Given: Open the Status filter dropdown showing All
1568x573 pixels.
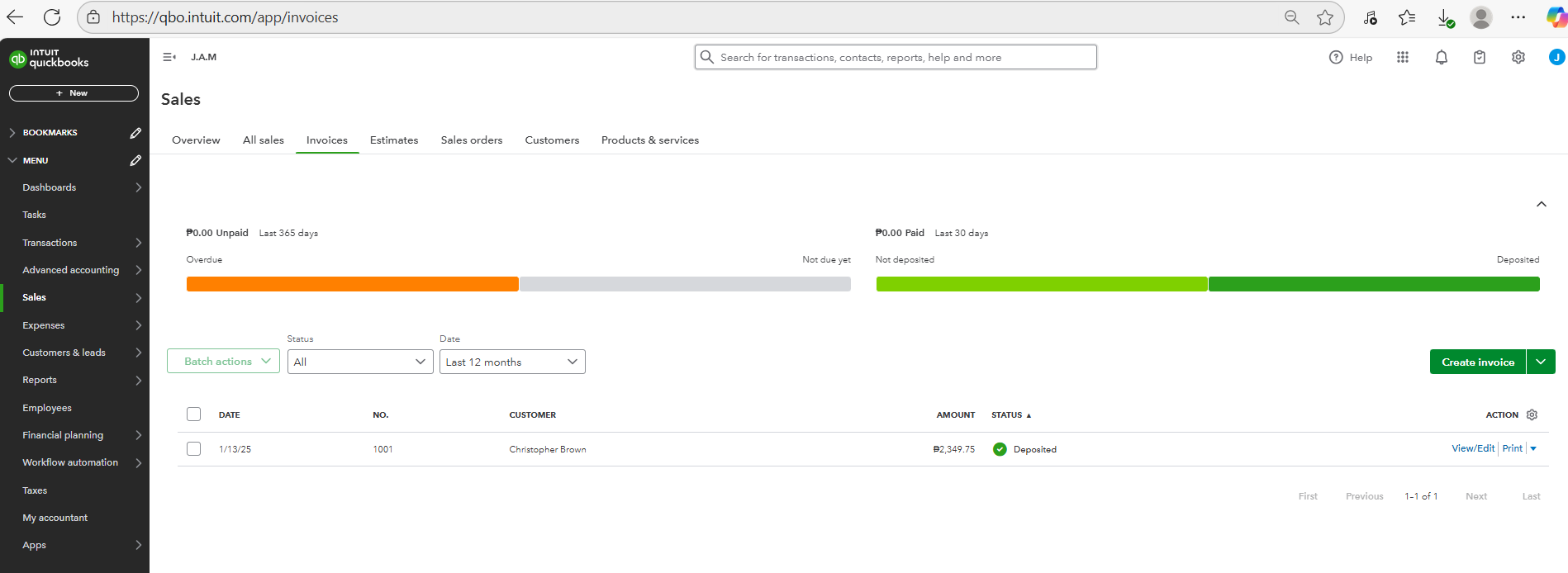Looking at the screenshot, I should click(360, 362).
